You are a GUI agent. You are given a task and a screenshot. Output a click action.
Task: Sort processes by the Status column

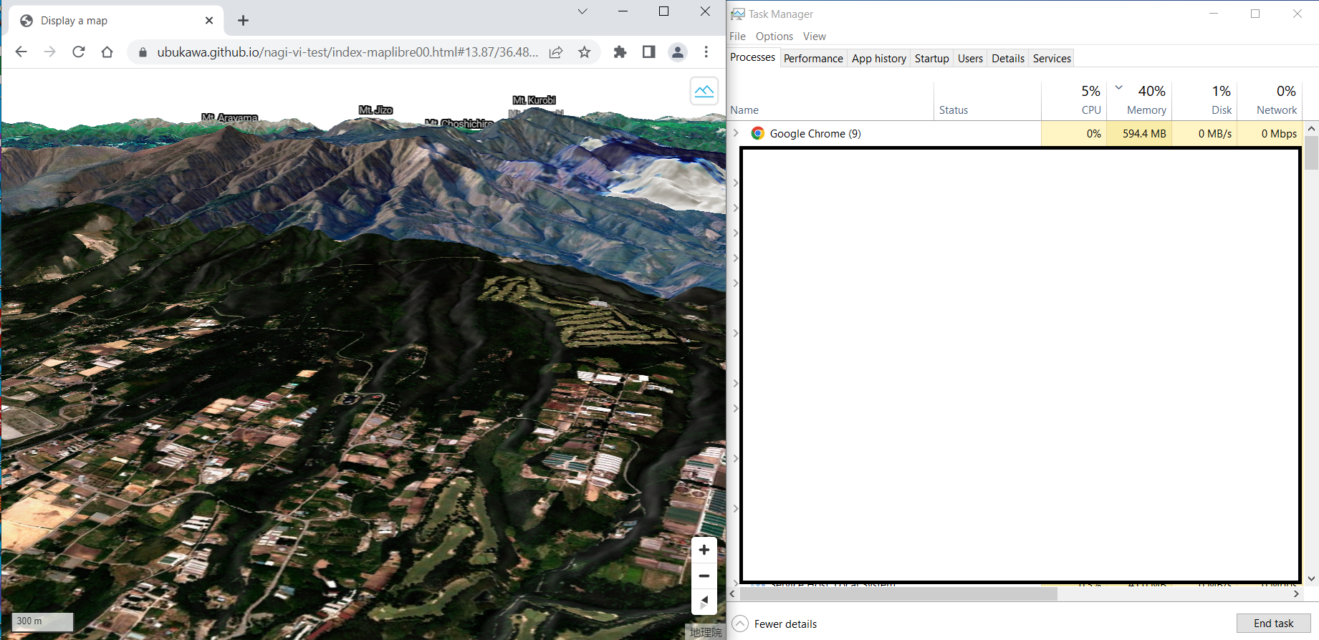pyautogui.click(x=987, y=101)
